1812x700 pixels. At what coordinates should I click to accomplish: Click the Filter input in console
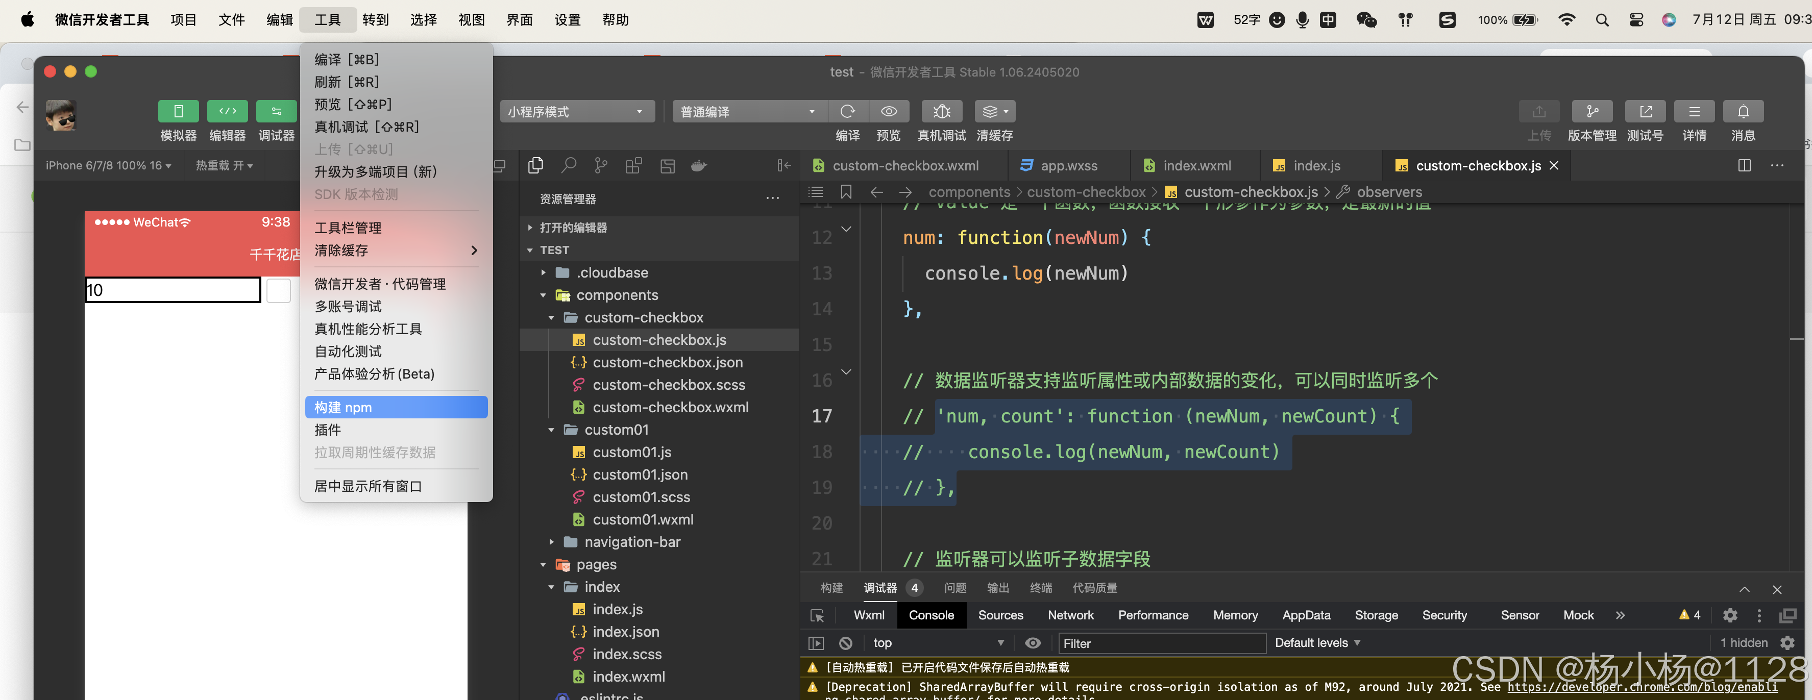pyautogui.click(x=1161, y=644)
